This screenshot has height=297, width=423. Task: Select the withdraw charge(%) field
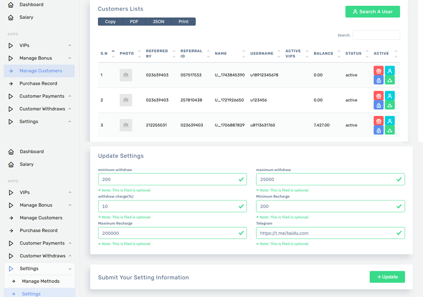tap(172, 206)
